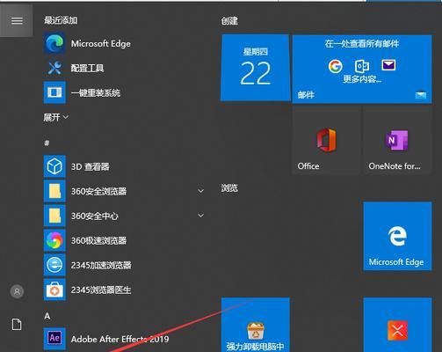
Task: Click 在一处查看所有邮件 heading in mail tile
Action: [362, 44]
